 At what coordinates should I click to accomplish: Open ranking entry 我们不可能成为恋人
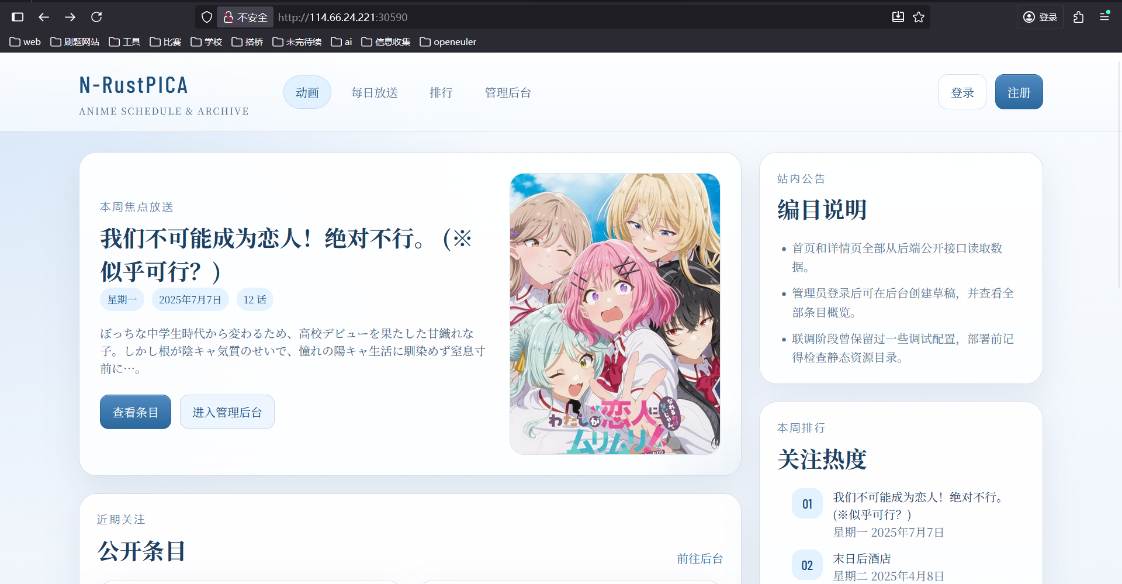click(919, 506)
